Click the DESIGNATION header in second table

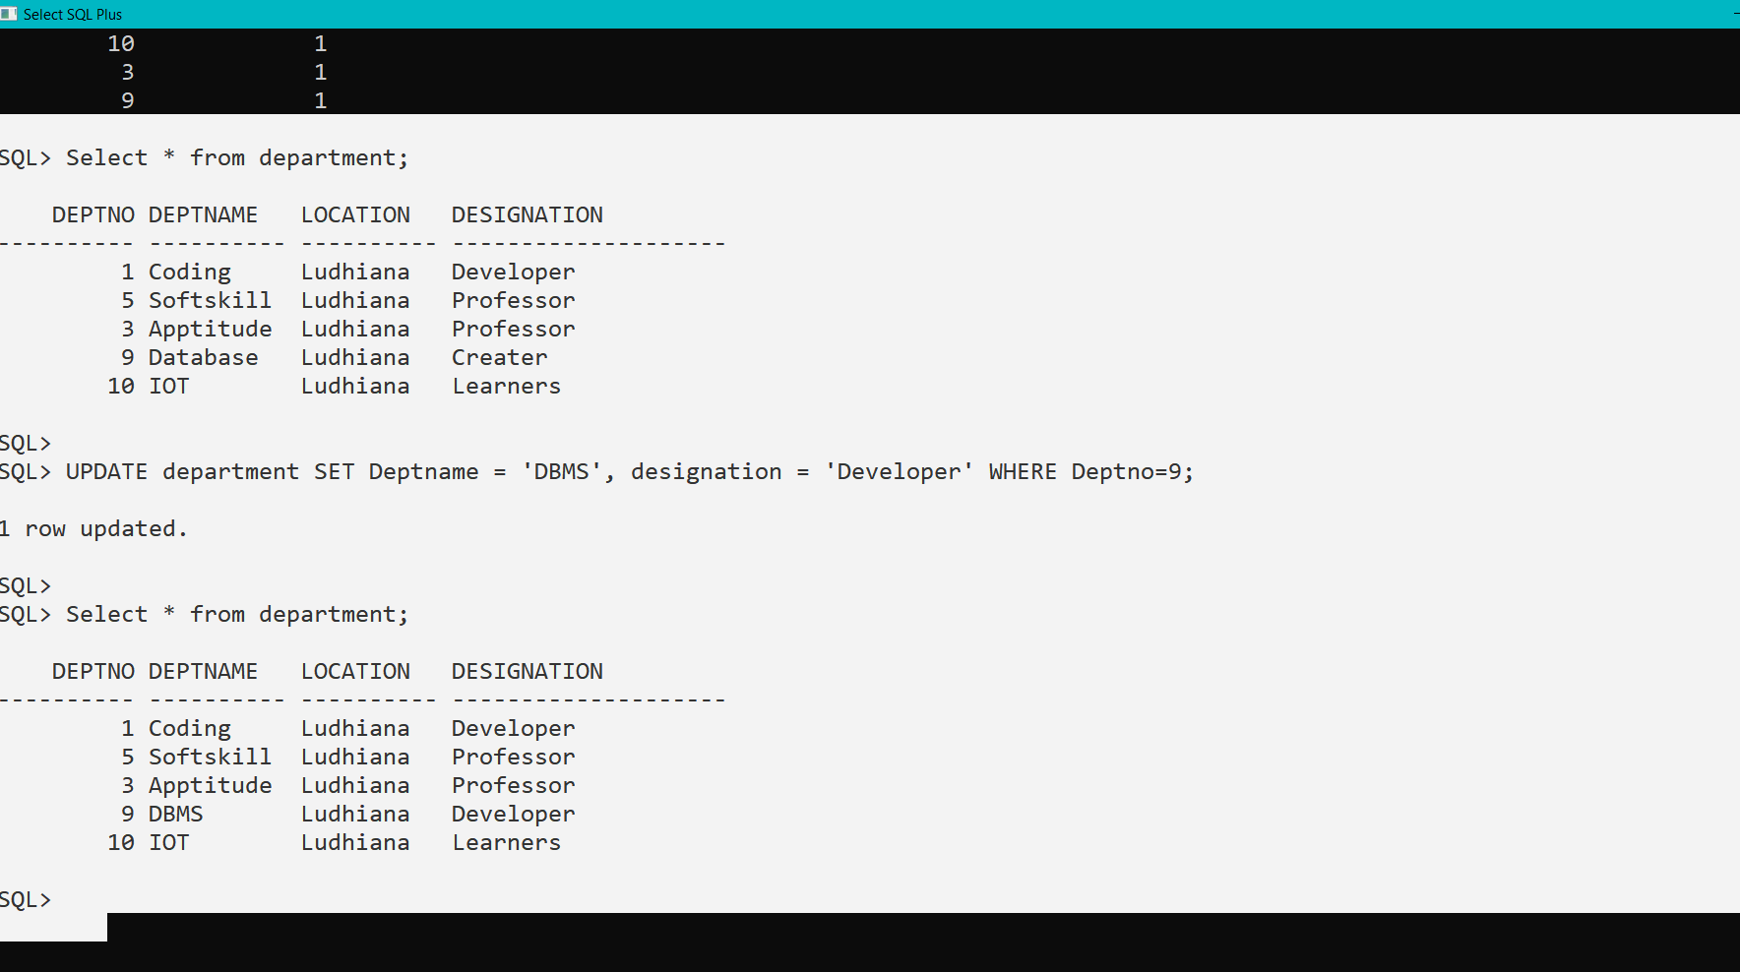pos(528,670)
